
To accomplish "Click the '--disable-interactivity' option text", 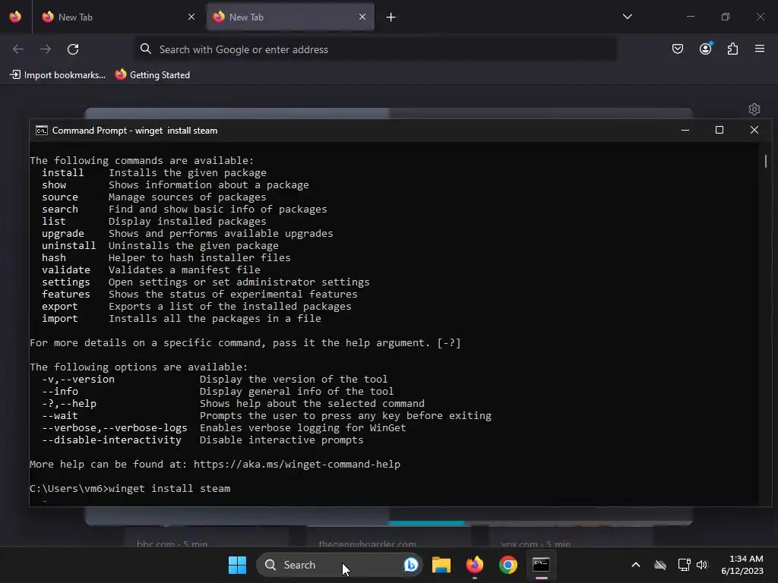I will pos(112,440).
